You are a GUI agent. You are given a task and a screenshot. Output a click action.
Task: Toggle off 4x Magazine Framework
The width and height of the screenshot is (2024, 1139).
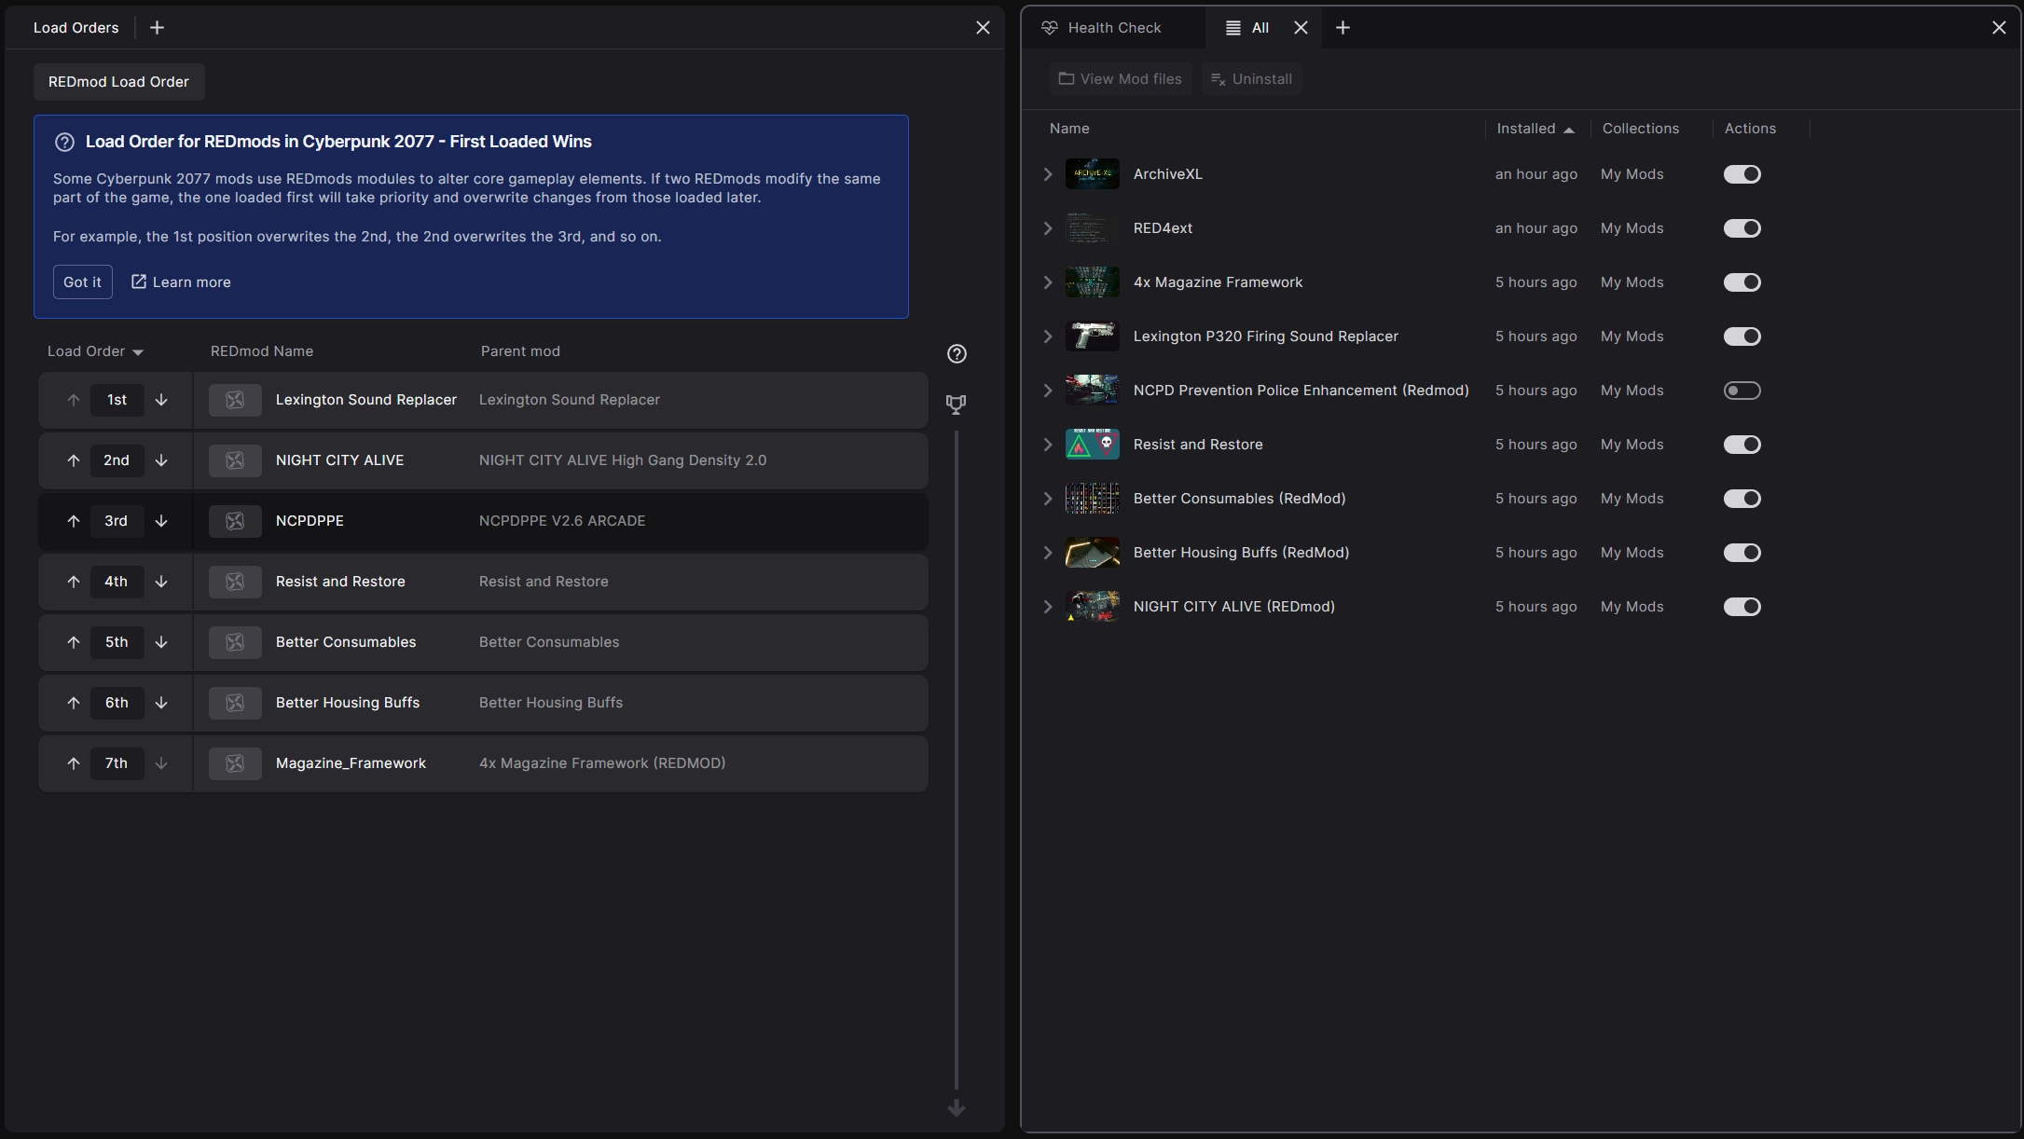click(1742, 282)
